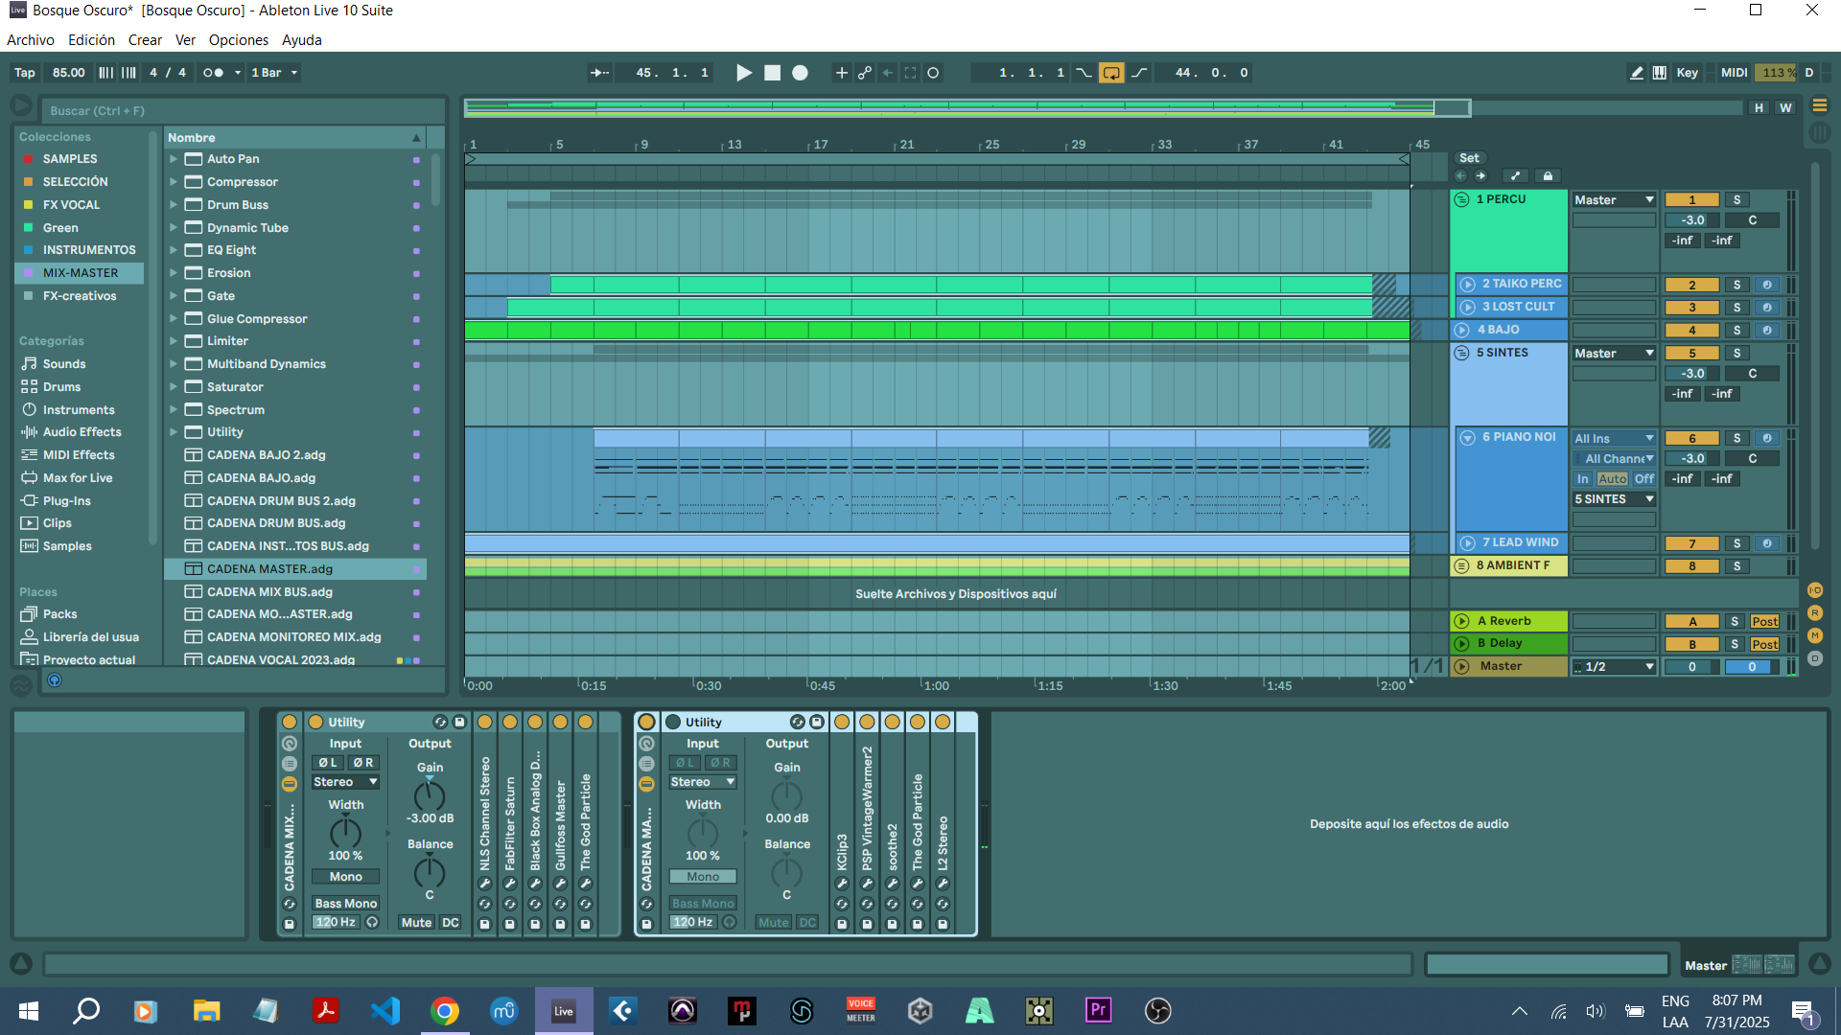Click the Stop button in transport
This screenshot has width=1841, height=1035.
(x=772, y=73)
